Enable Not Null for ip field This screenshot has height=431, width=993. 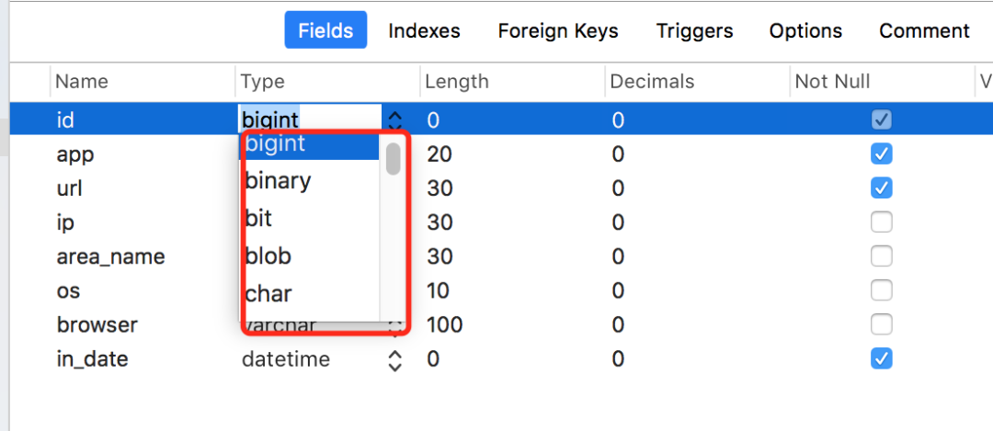[881, 222]
